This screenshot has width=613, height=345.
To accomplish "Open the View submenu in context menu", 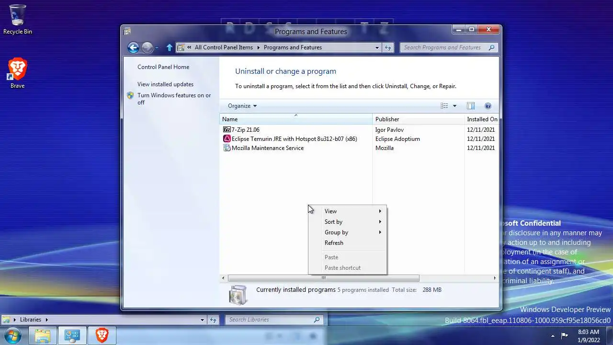I will point(347,211).
